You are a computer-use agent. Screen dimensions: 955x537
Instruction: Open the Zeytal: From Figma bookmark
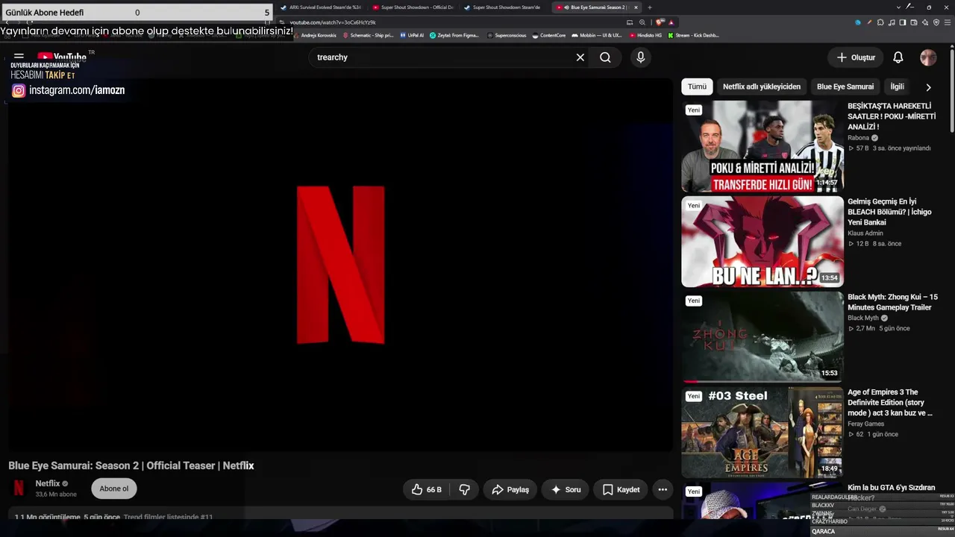454,35
